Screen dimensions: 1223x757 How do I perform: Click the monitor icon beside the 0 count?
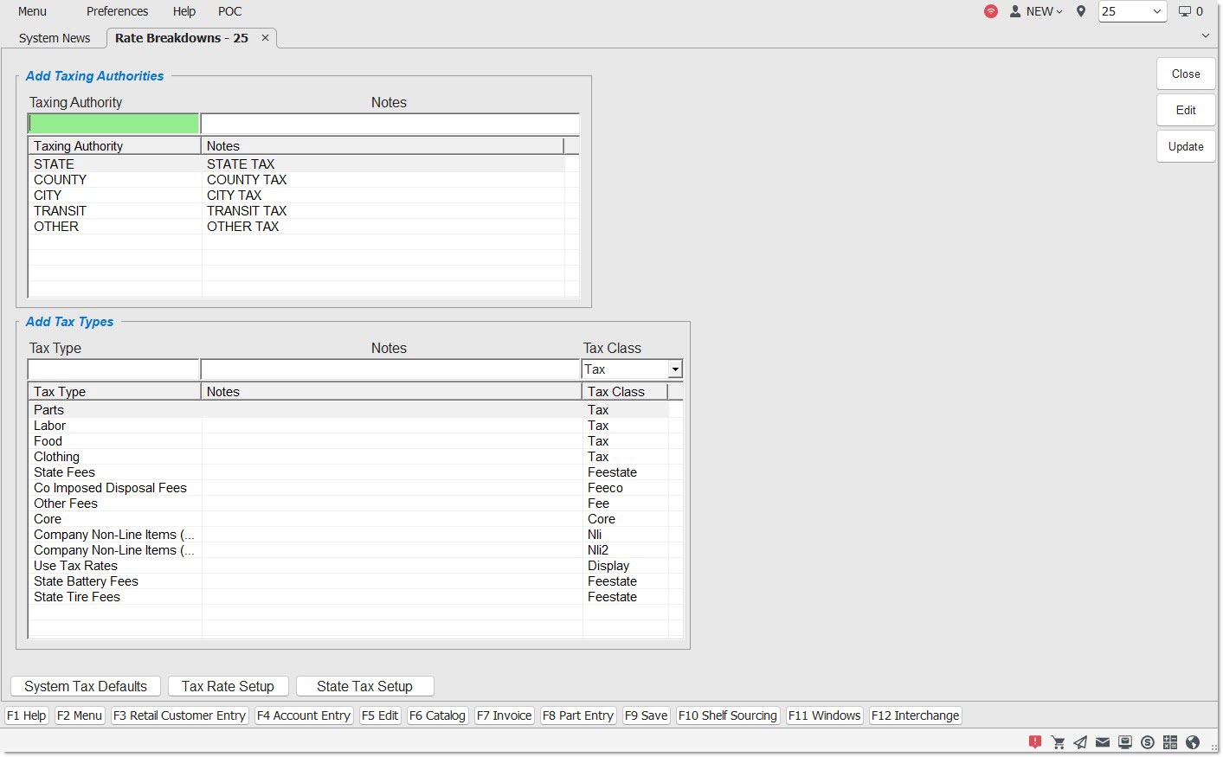tap(1185, 11)
